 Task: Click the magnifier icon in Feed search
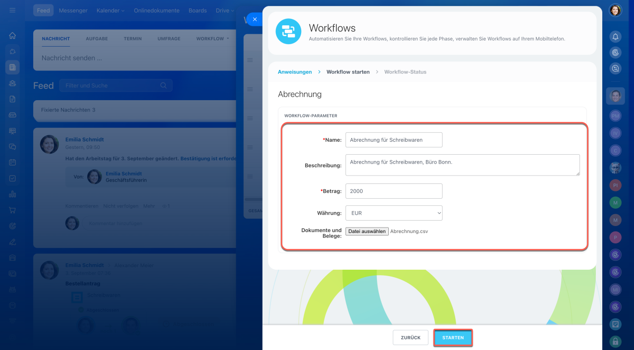[163, 85]
